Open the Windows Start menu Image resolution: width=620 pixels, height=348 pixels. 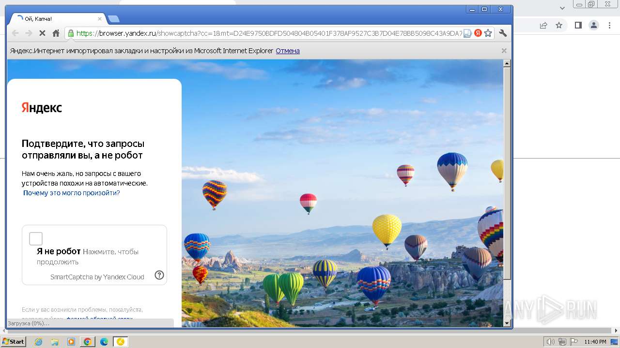tap(13, 342)
